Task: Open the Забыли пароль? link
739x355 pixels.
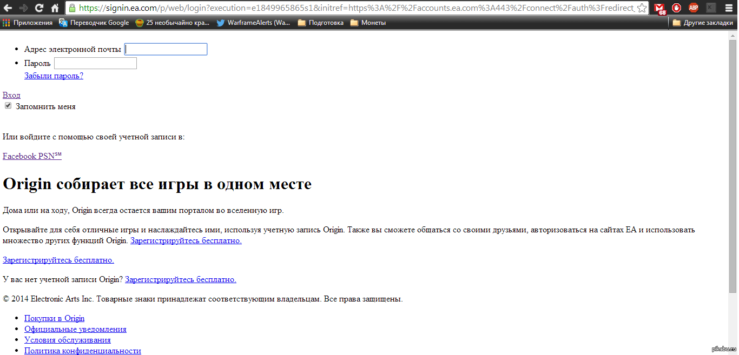Action: (54, 76)
